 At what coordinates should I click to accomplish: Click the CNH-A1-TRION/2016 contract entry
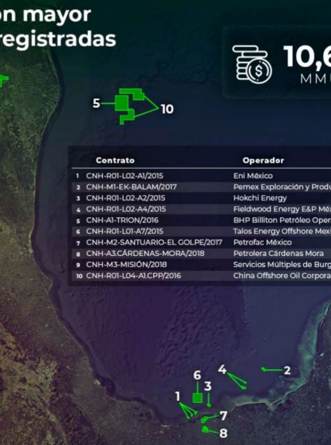[x=122, y=220]
